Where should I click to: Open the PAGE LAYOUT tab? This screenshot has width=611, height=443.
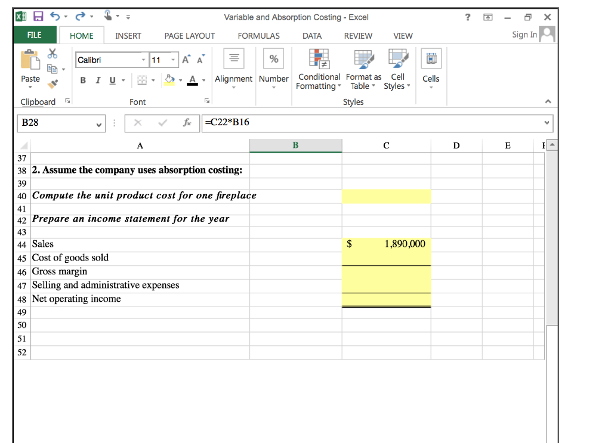[x=189, y=36]
